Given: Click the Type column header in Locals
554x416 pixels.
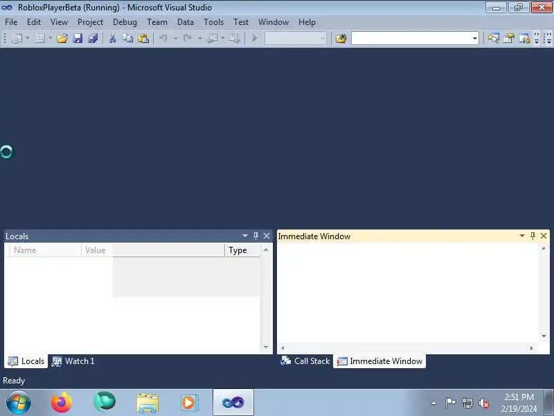Looking at the screenshot, I should pyautogui.click(x=243, y=250).
